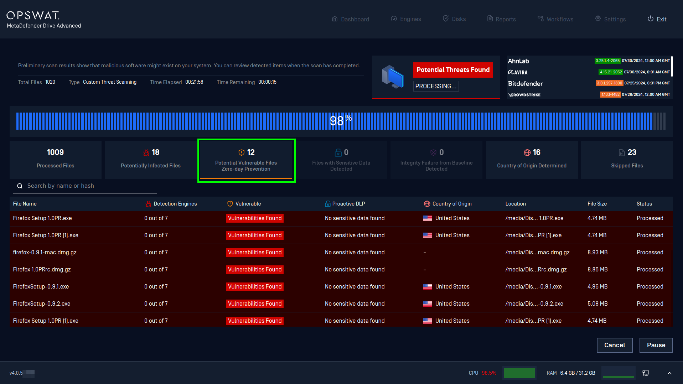Click the shield icon in Vulnerable header
The image size is (683, 384).
230,204
